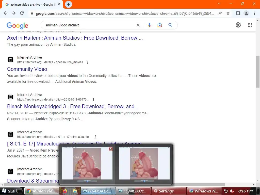Close the animan video archive tab
Screen dimensions: 260x195
(x=59, y=5)
